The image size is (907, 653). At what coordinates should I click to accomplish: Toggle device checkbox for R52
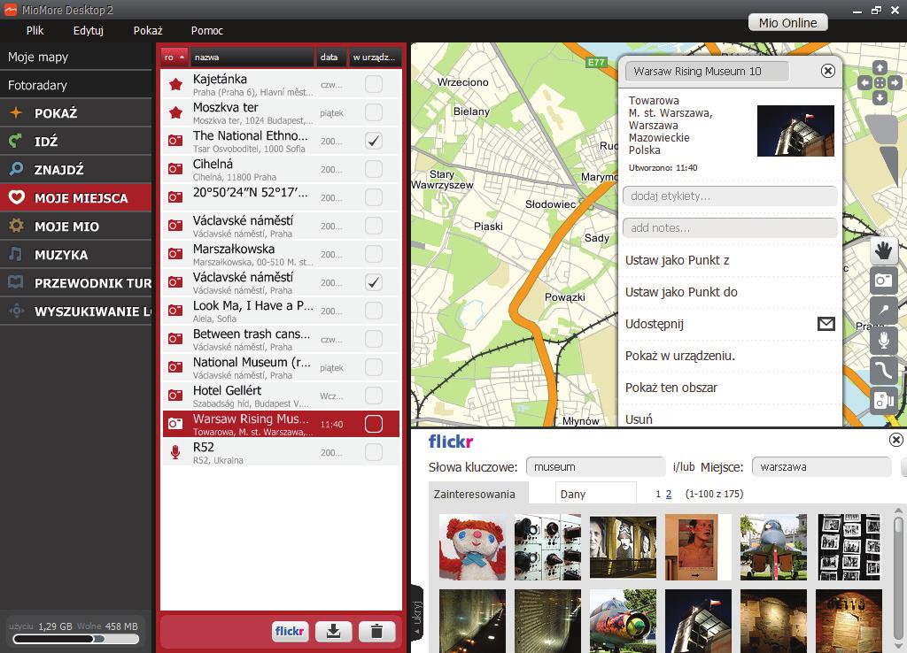coord(374,452)
